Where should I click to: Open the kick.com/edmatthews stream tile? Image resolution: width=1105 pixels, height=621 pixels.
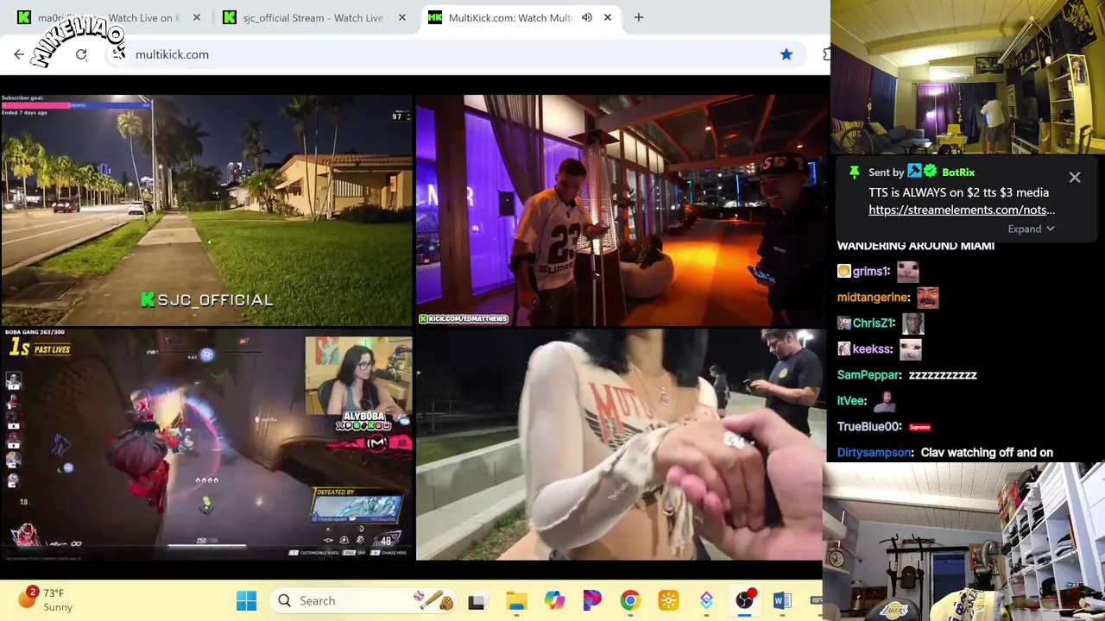pos(621,210)
